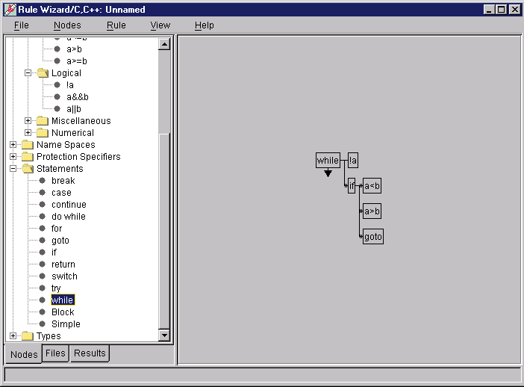Select the 'do while' statement item

tap(68, 217)
